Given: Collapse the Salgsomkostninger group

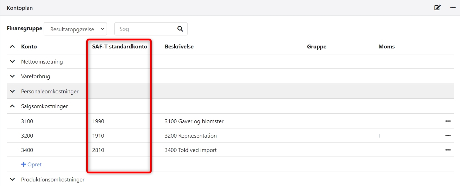Looking at the screenshot, I should pyautogui.click(x=13, y=106).
